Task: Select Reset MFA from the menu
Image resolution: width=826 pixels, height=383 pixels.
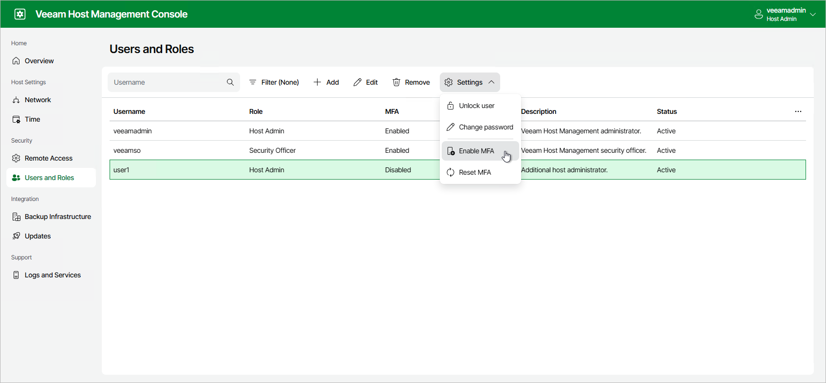Action: pyautogui.click(x=480, y=172)
